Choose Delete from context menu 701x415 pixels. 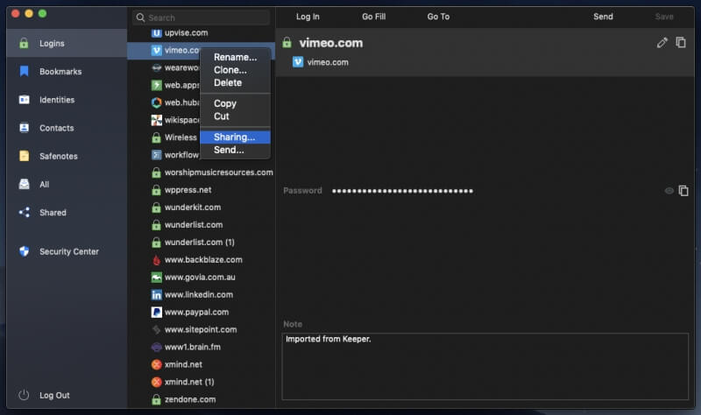pos(235,82)
